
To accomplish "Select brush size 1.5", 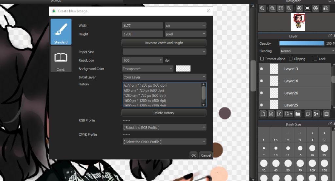I will click(276, 135).
